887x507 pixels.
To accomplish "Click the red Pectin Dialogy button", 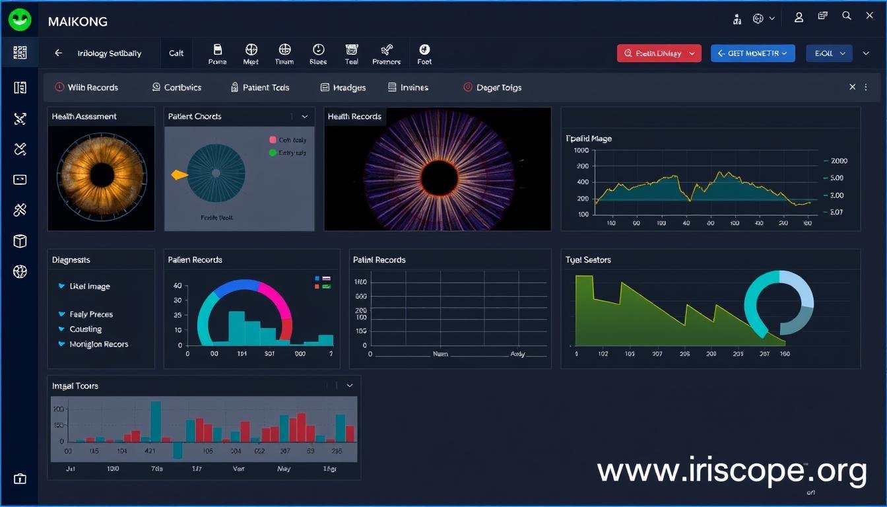I will point(659,53).
